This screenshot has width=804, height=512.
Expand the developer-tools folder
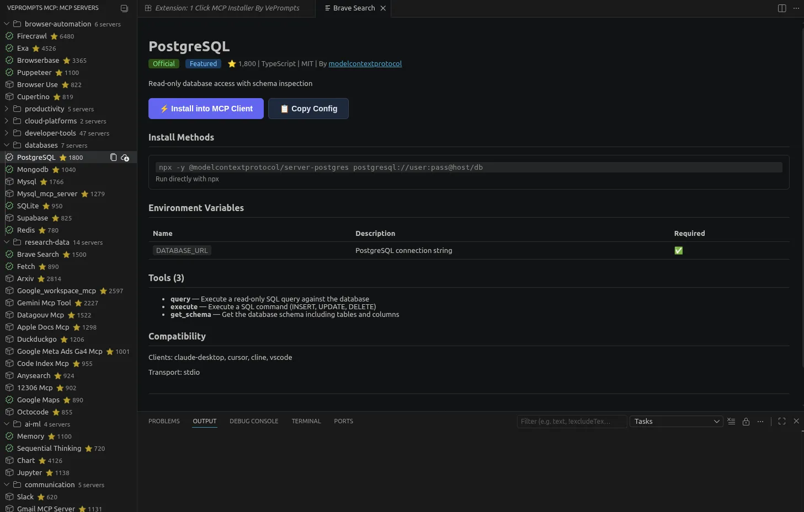(7, 133)
